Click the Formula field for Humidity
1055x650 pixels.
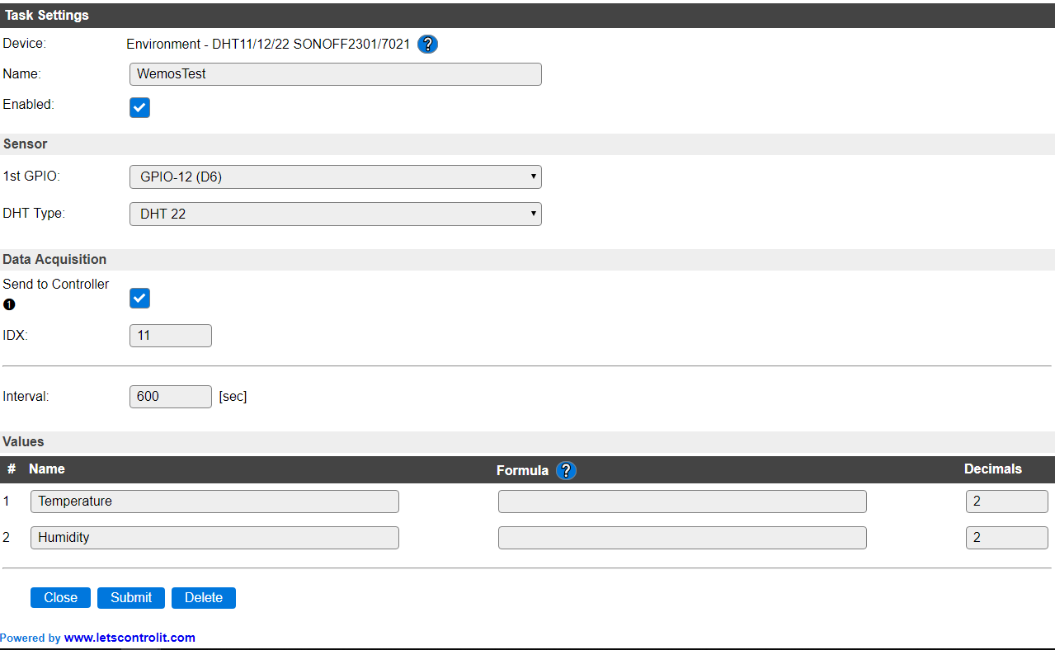tap(682, 538)
